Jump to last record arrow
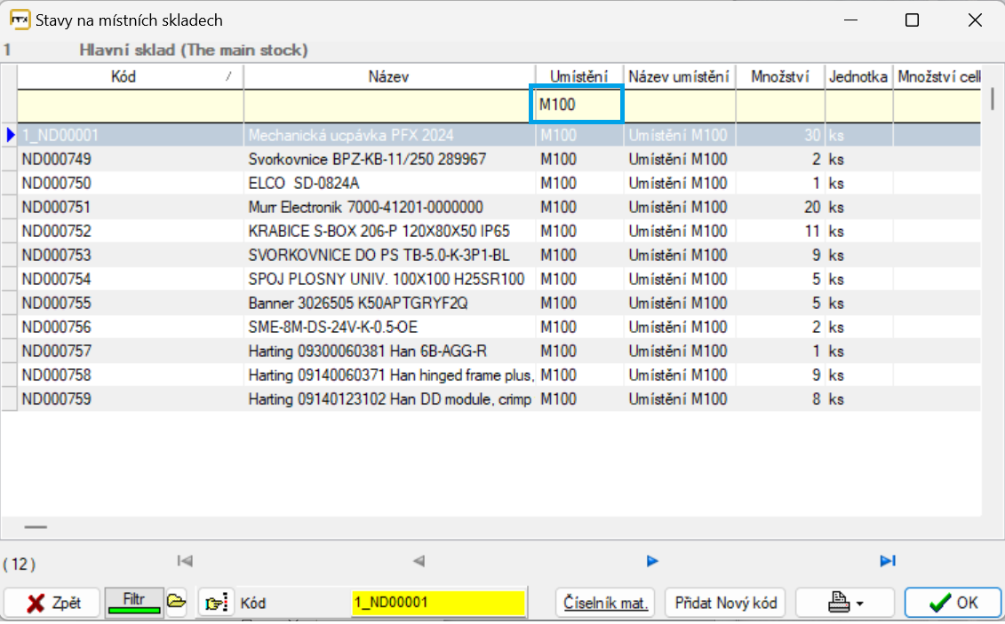Viewport: 1005px width, 624px height. click(x=888, y=561)
